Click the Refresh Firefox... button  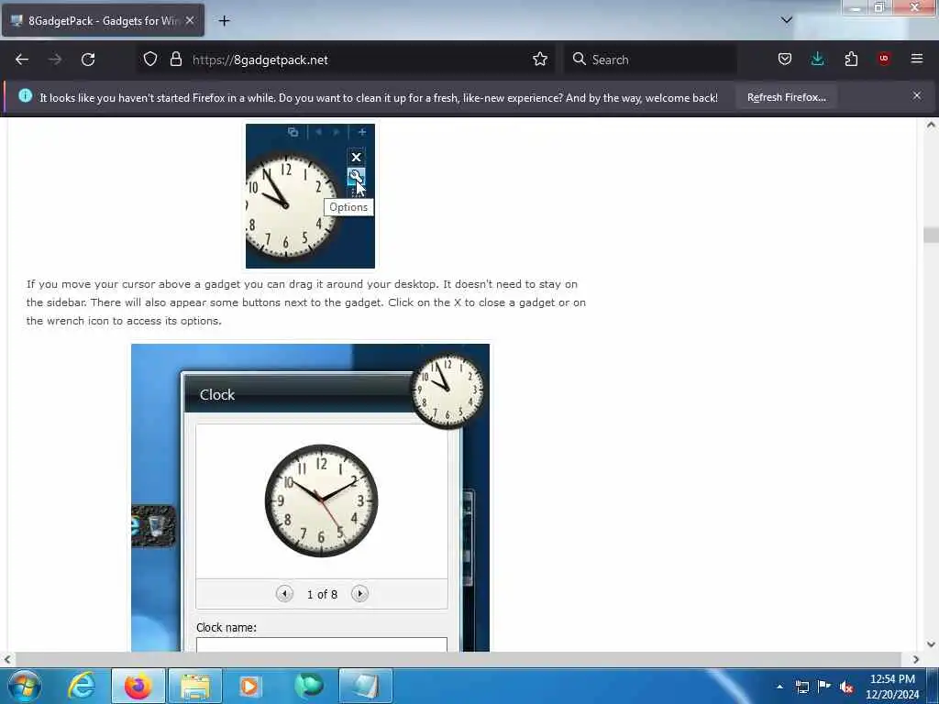pyautogui.click(x=786, y=97)
